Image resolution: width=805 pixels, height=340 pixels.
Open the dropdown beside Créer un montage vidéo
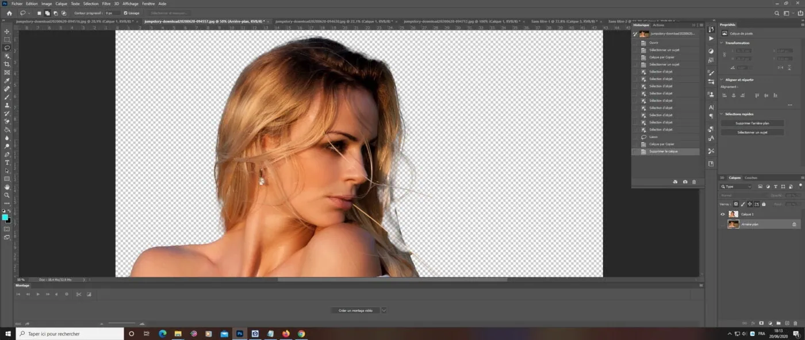click(x=384, y=311)
